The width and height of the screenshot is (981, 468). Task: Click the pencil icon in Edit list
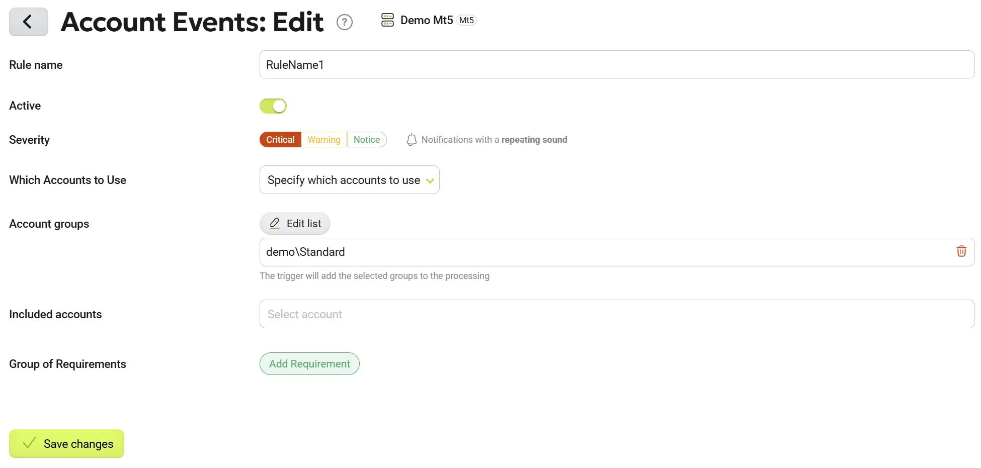pyautogui.click(x=275, y=223)
